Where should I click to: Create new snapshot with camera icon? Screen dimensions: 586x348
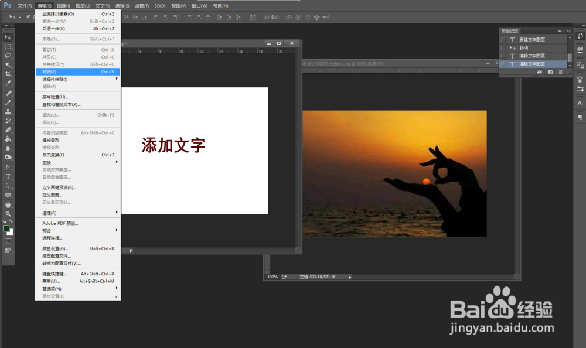point(551,72)
